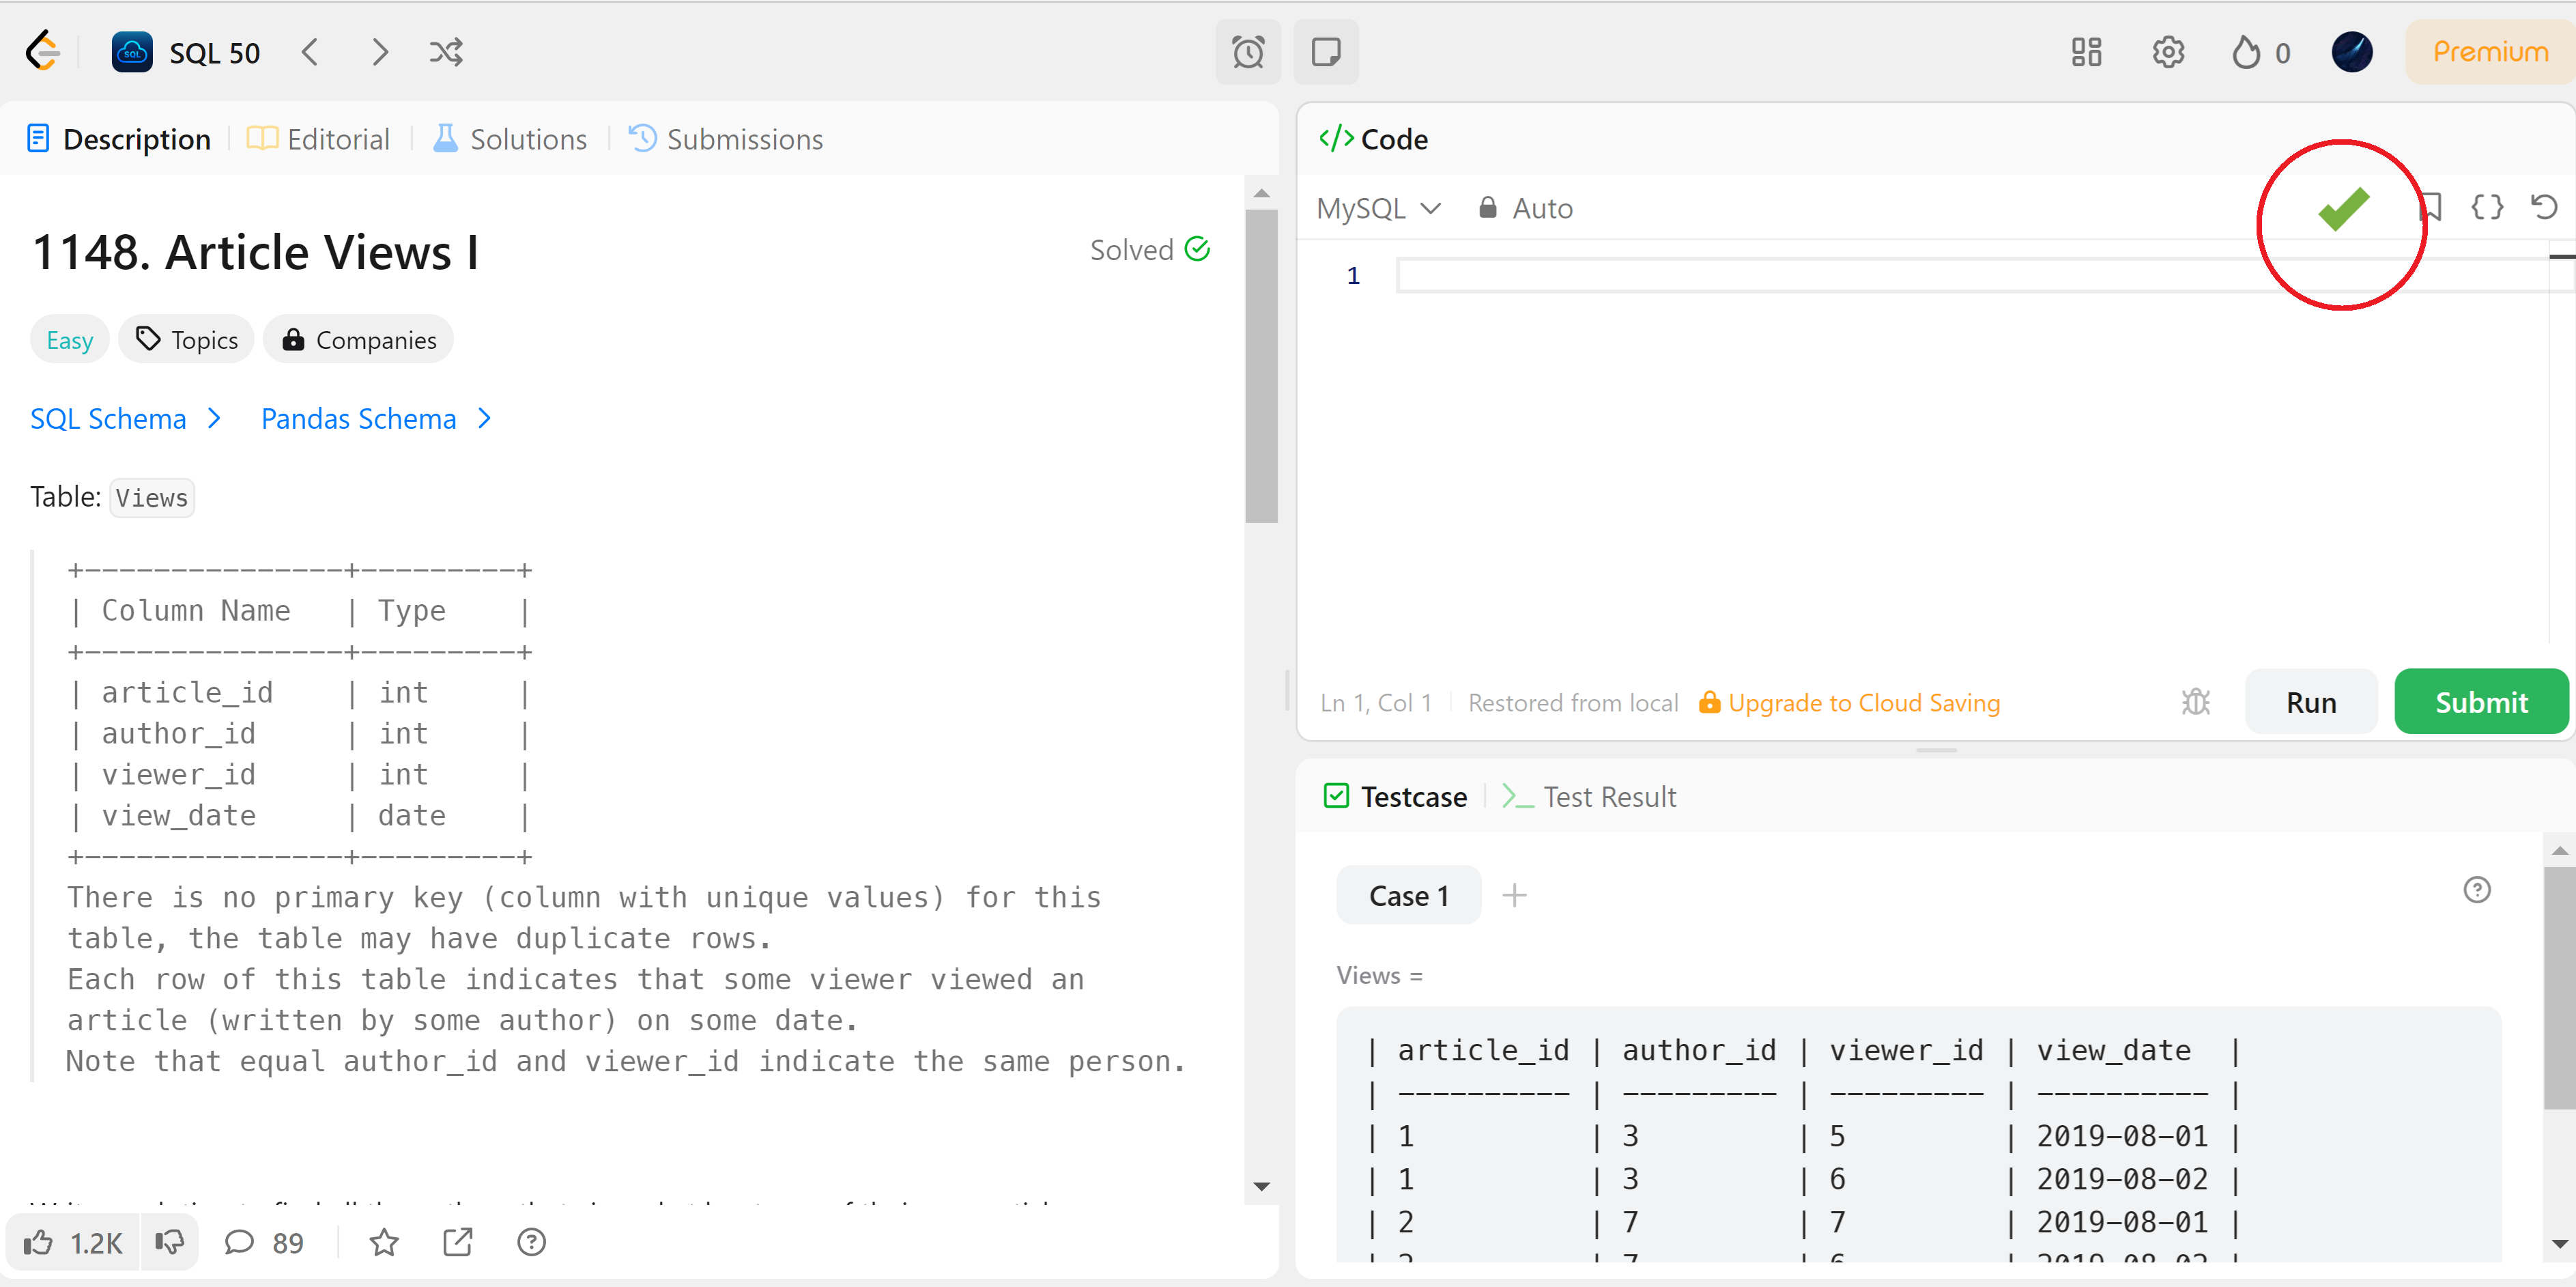2576x1287 pixels.
Task: Click the layout grid icon
Action: 2086,52
